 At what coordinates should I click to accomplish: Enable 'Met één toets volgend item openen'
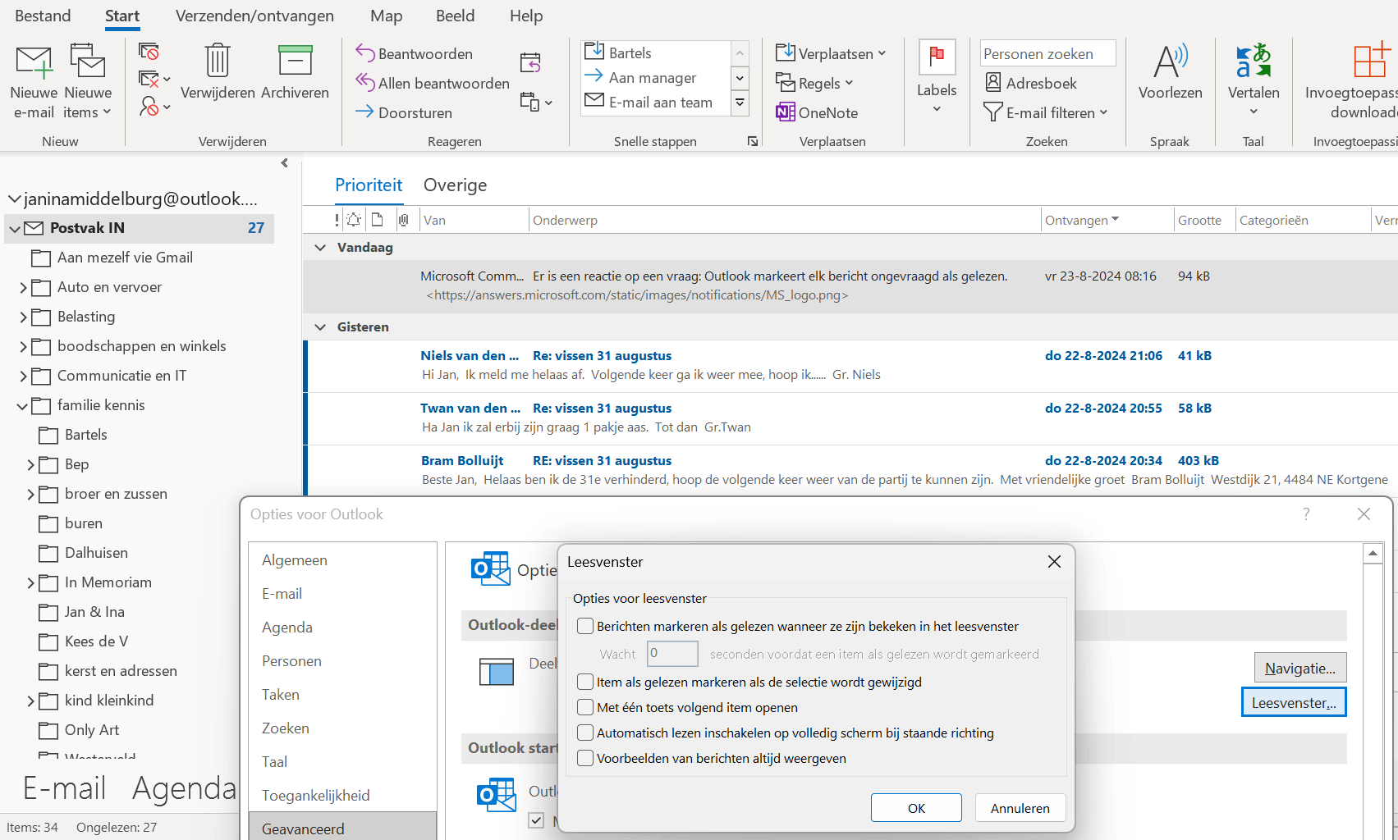tap(585, 707)
